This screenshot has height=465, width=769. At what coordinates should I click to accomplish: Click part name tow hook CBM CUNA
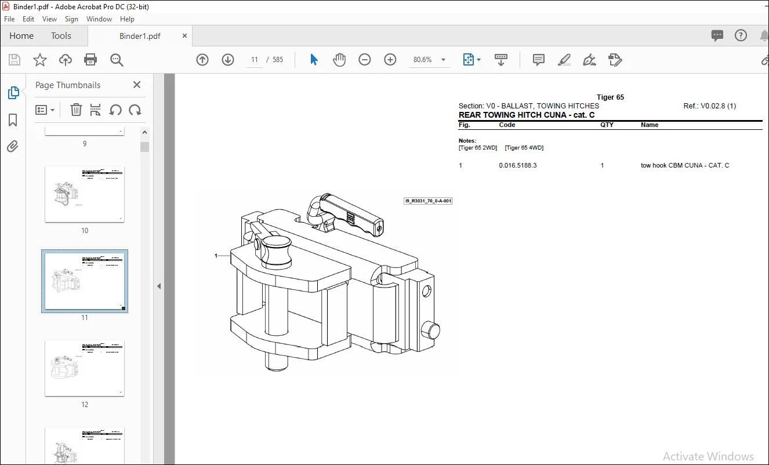tap(685, 165)
